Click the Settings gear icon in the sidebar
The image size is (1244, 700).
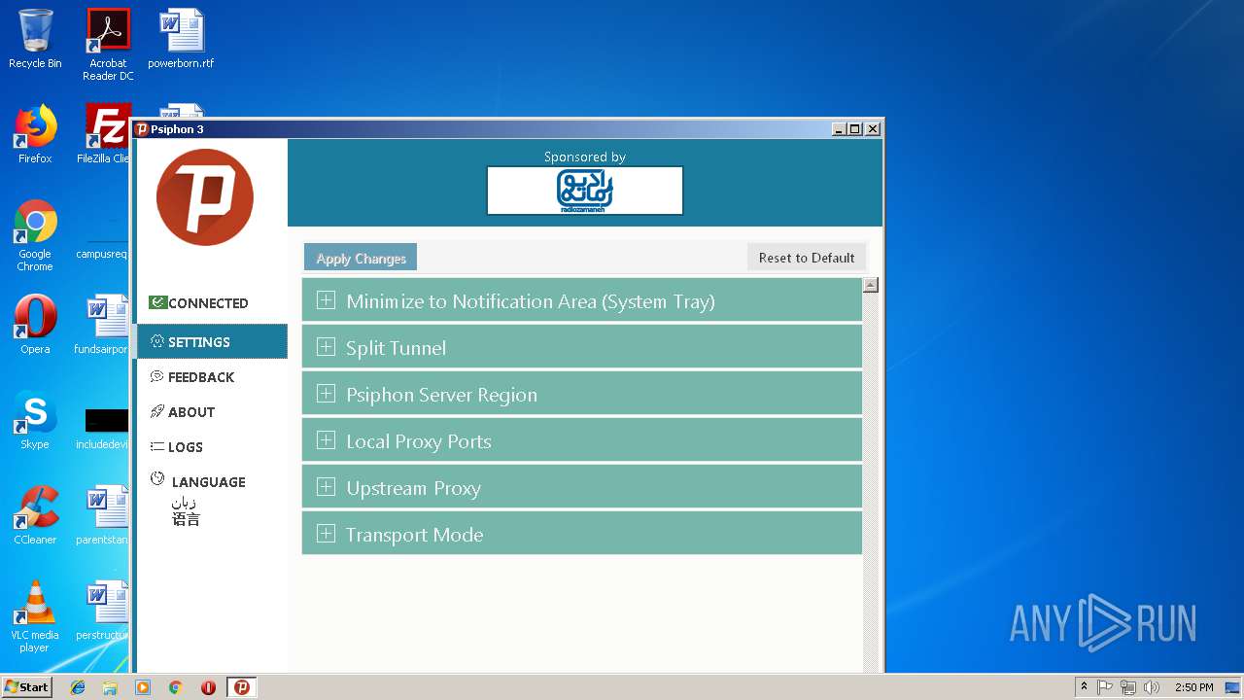[157, 341]
